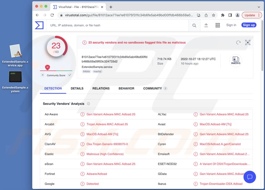Screen dimensions: 265x190
Task: Click the upload file icon
Action: click(206, 25)
